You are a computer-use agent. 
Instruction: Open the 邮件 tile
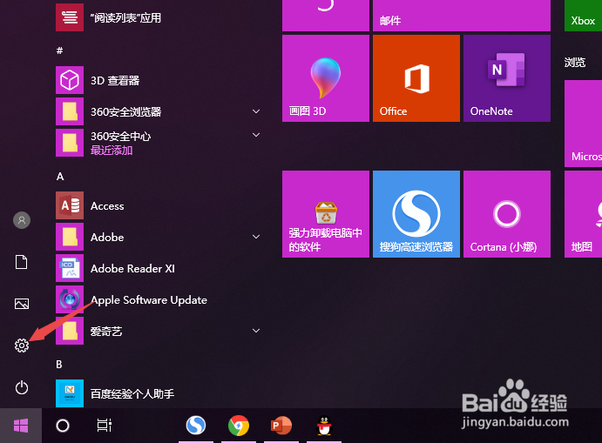click(x=462, y=16)
